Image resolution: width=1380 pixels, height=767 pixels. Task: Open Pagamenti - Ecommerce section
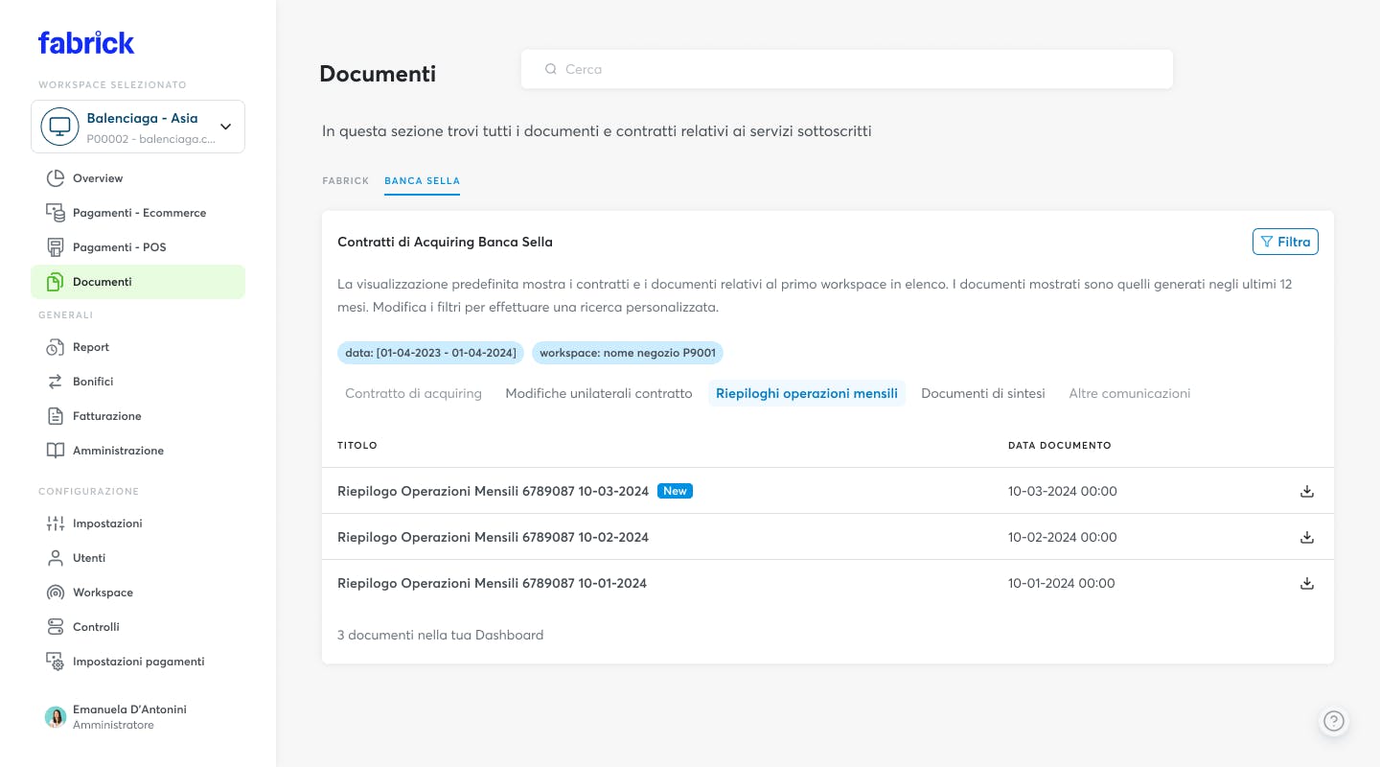138,213
